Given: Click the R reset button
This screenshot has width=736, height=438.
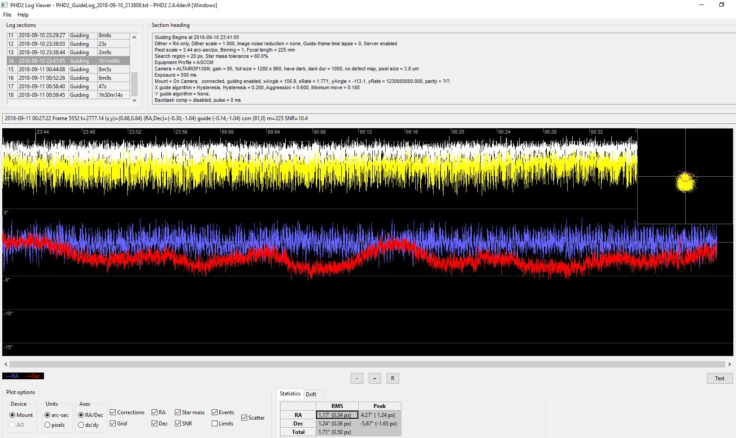Looking at the screenshot, I should [x=392, y=378].
